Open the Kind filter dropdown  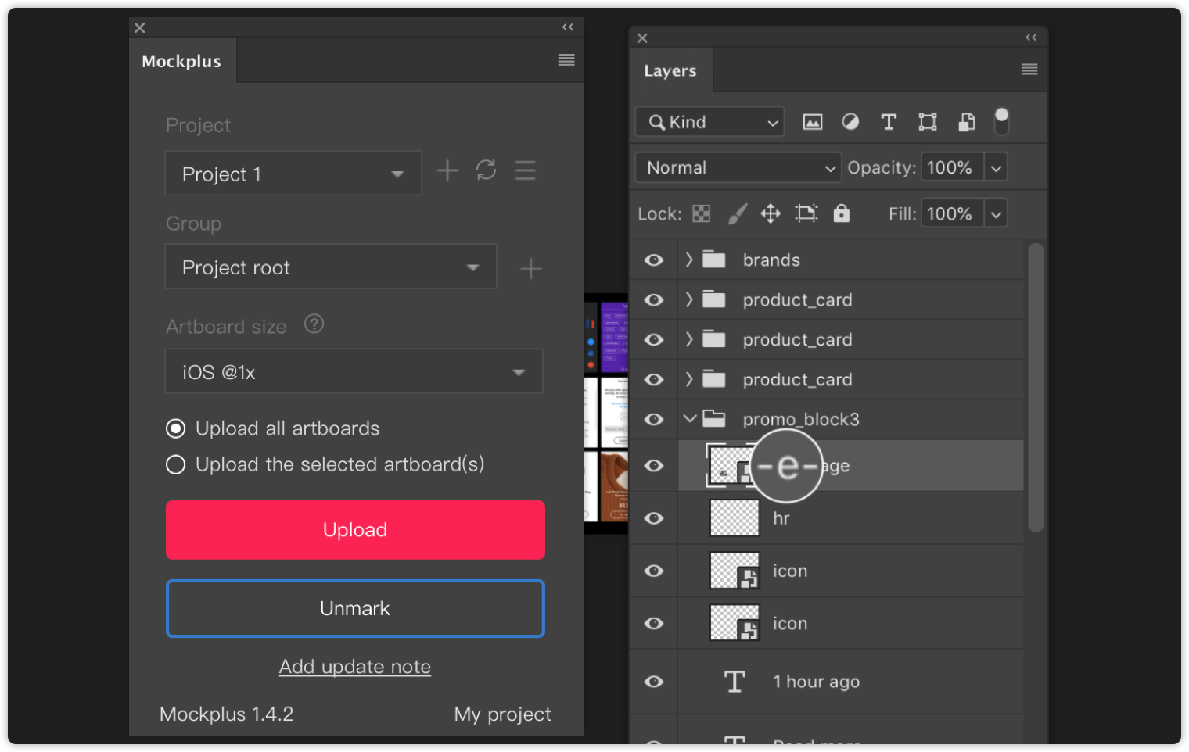[x=709, y=122]
